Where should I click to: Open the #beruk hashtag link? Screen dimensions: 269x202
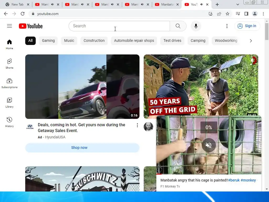coord(234,180)
